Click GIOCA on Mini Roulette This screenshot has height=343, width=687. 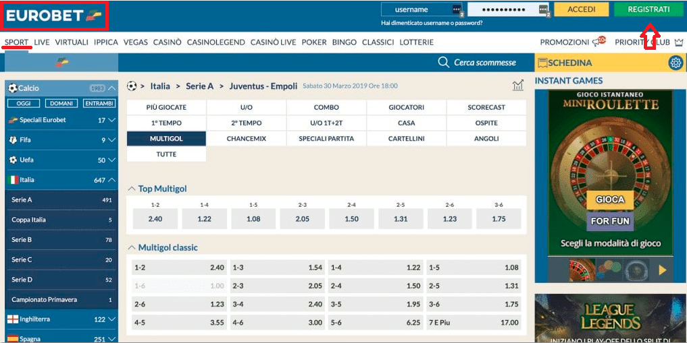click(x=610, y=199)
